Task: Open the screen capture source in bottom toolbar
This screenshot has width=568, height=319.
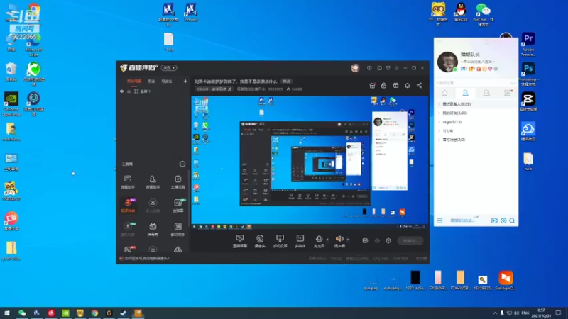Action: click(240, 241)
